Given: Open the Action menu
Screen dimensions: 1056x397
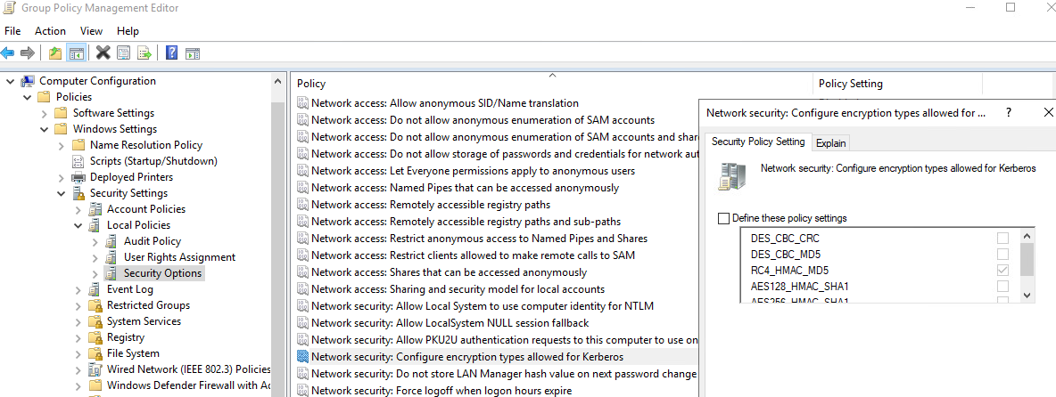Looking at the screenshot, I should (50, 31).
